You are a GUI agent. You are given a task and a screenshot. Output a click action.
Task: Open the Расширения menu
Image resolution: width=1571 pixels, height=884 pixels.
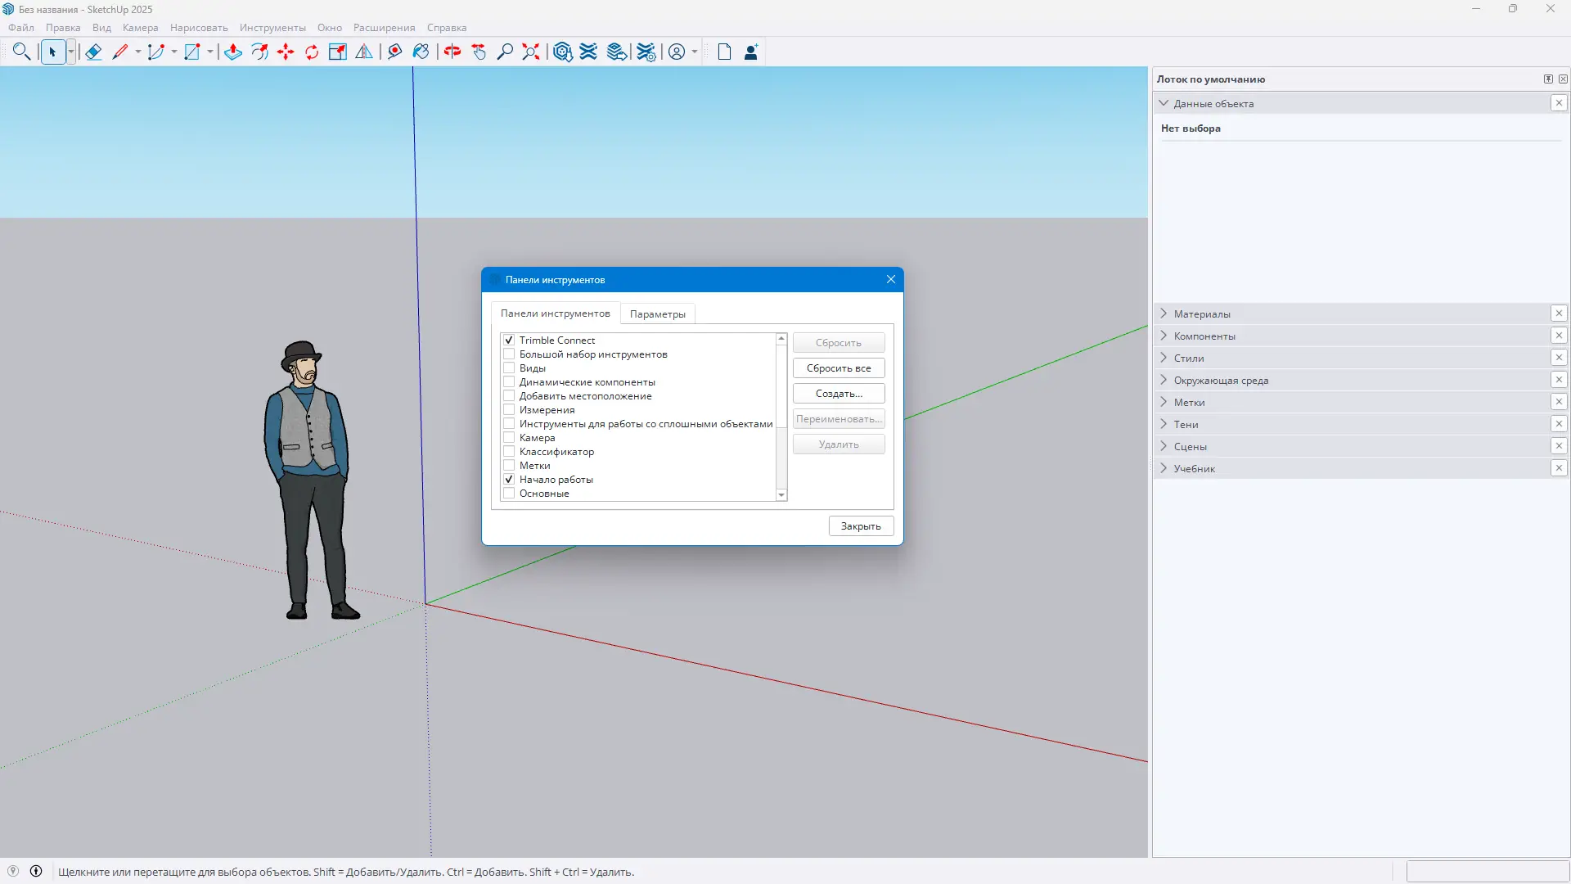pos(384,28)
